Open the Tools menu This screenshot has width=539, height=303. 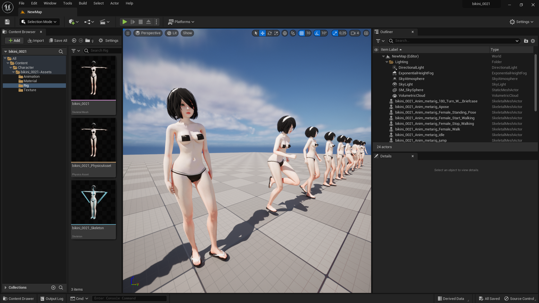[68, 4]
